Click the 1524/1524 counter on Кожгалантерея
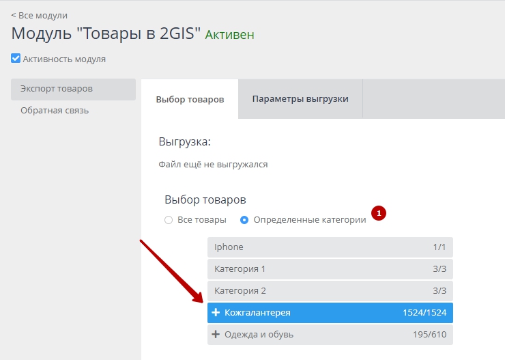The height and width of the screenshot is (360, 505). pos(424,313)
